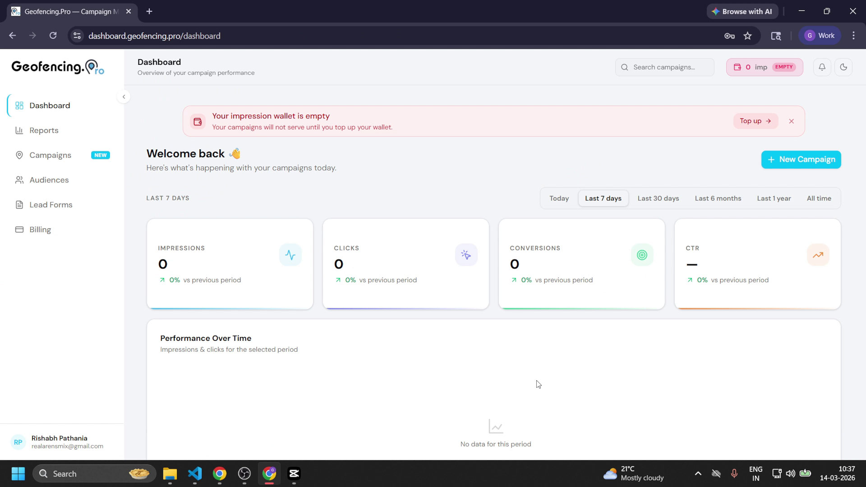Screen dimensions: 866x487
Task: Click the Geofencing.Pro logo
Action: (x=57, y=67)
